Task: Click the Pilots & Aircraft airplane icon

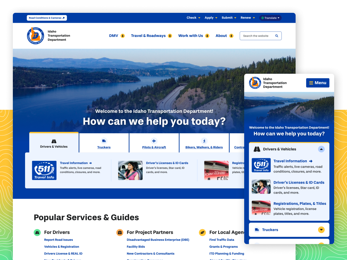Action: [x=154, y=141]
